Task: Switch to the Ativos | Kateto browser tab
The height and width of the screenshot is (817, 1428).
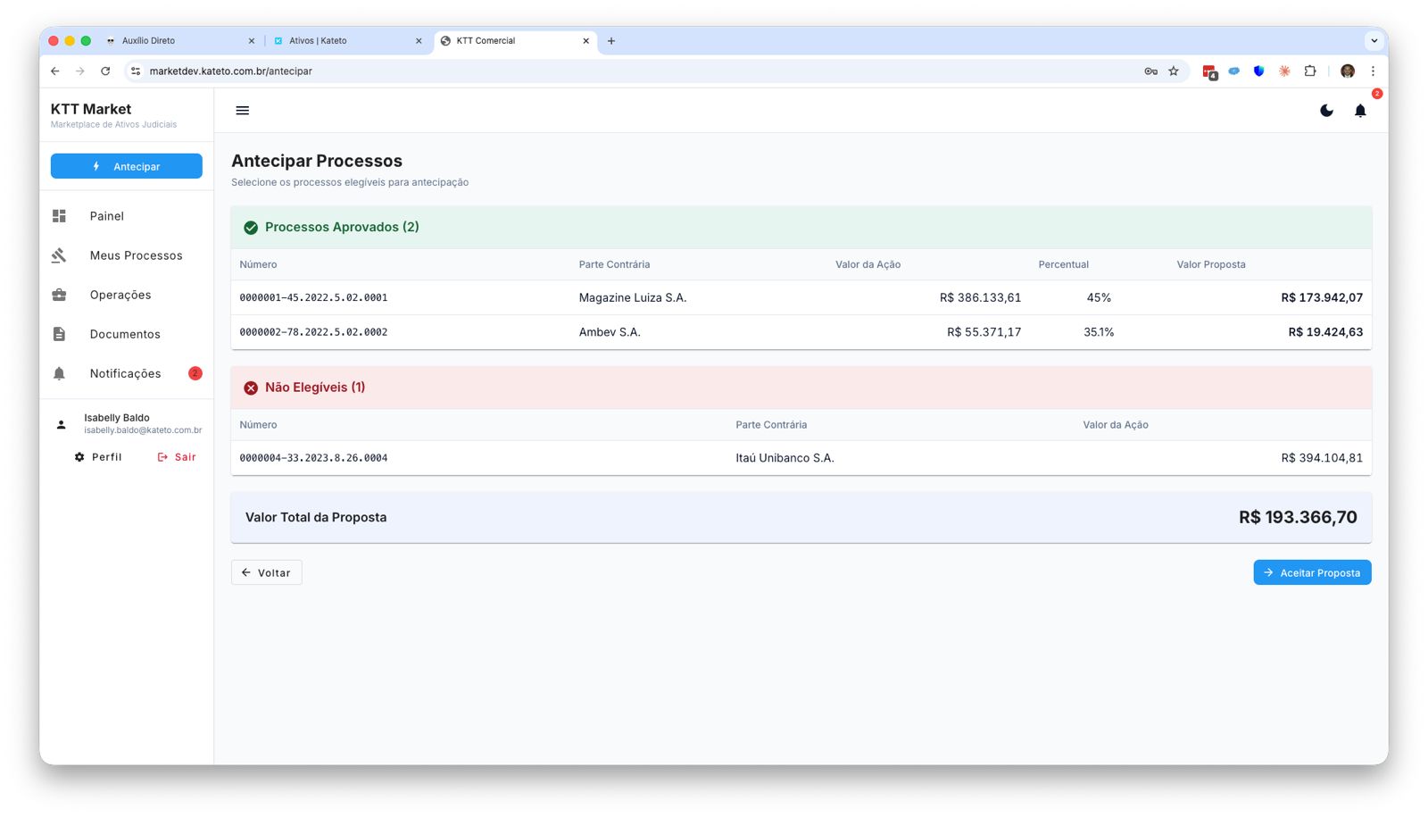Action: 344,41
